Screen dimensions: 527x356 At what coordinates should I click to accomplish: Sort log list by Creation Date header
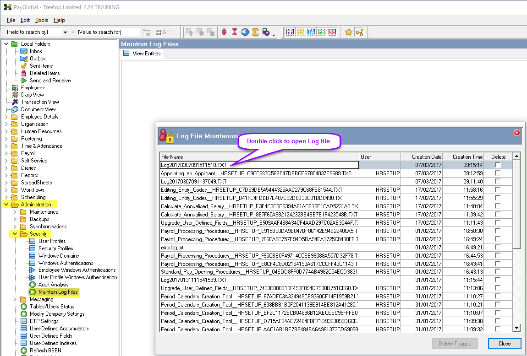click(x=422, y=156)
